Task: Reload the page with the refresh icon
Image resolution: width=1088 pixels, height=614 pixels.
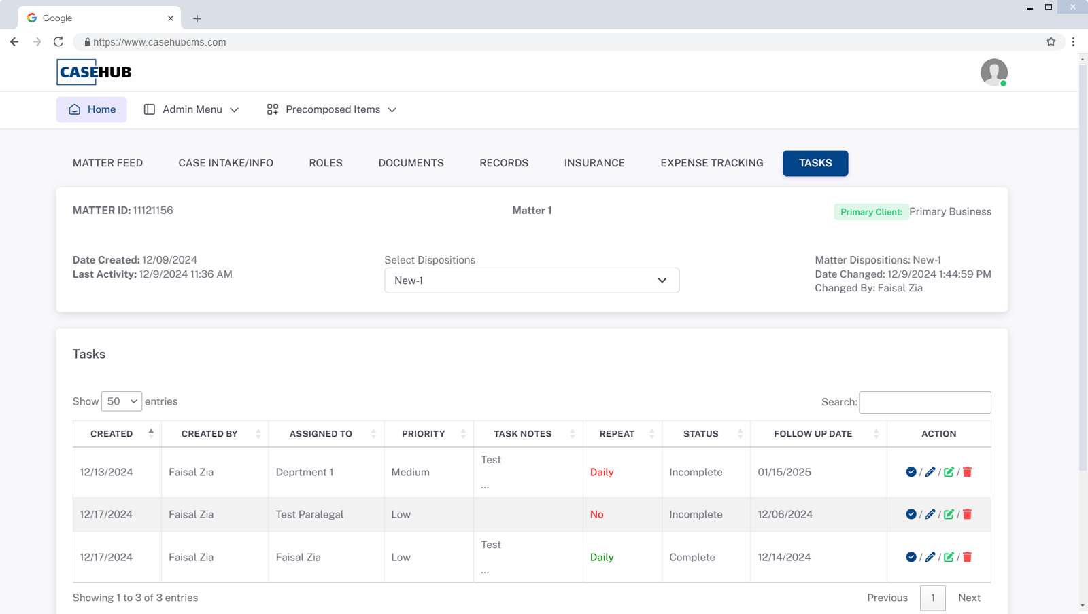Action: click(58, 41)
